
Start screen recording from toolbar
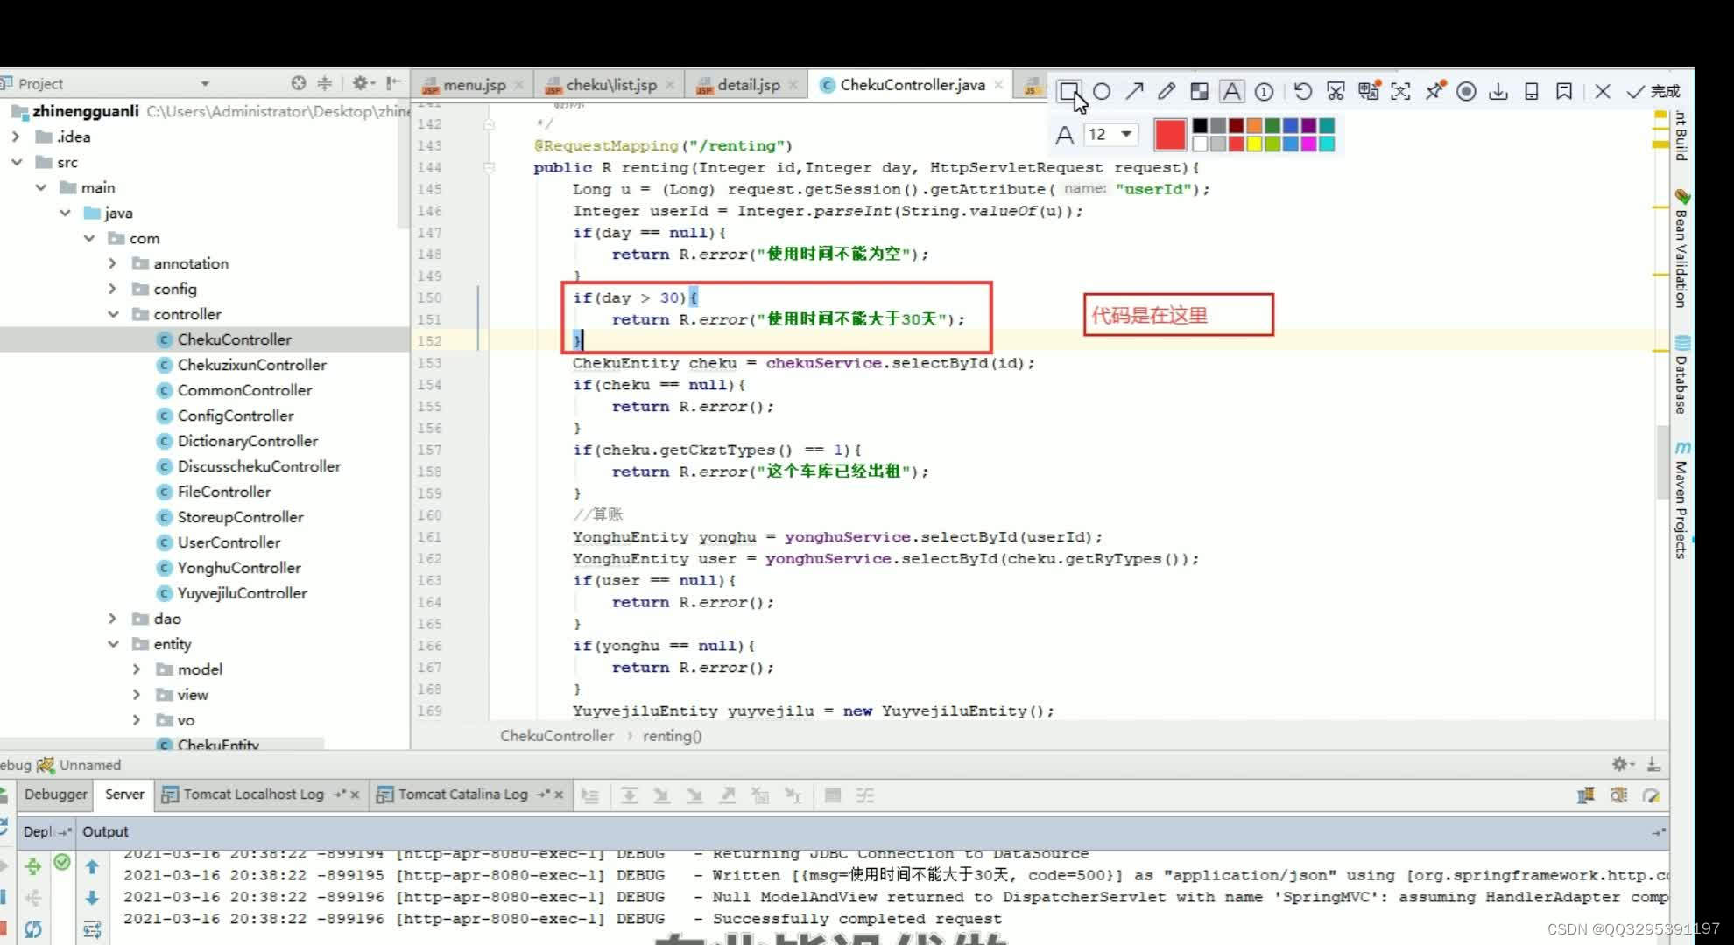pos(1466,91)
